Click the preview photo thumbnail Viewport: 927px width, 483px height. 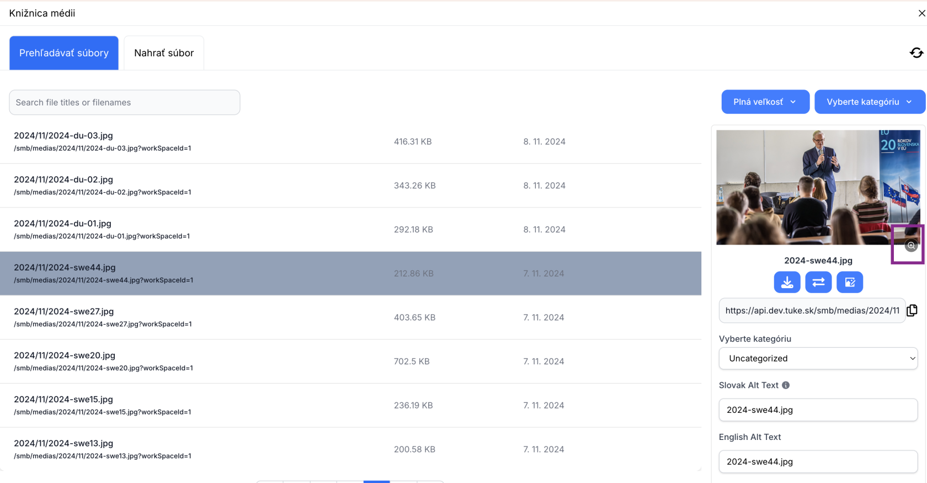[818, 187]
